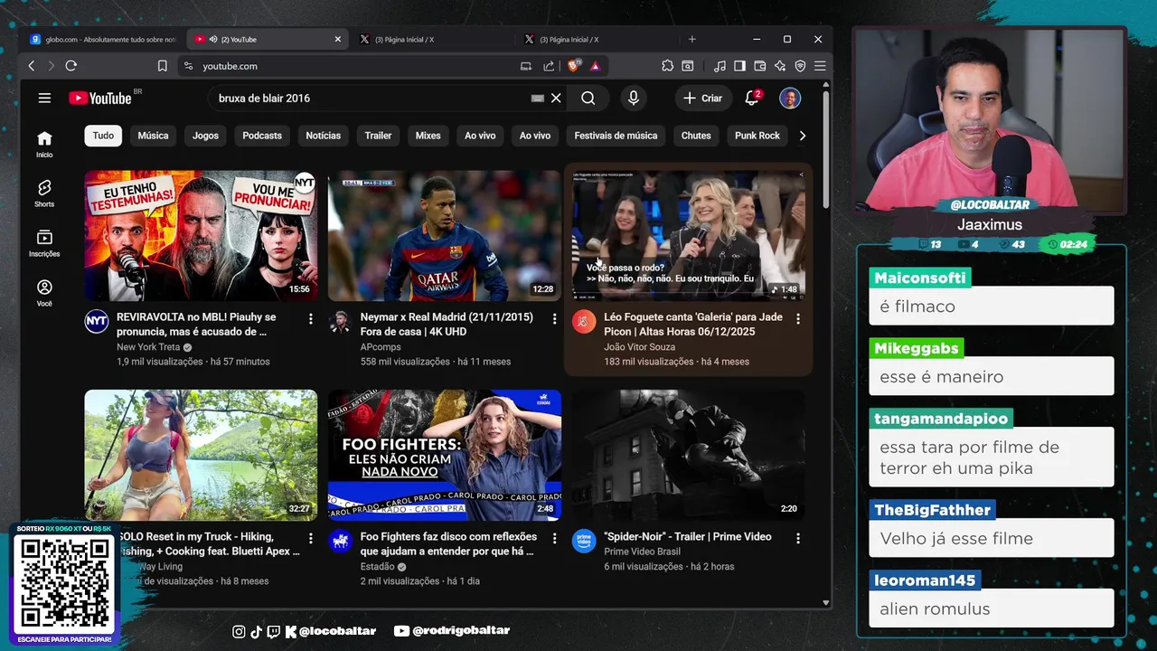The width and height of the screenshot is (1157, 651).
Task: Click the New York Treta channel avatar
Action: point(97,322)
